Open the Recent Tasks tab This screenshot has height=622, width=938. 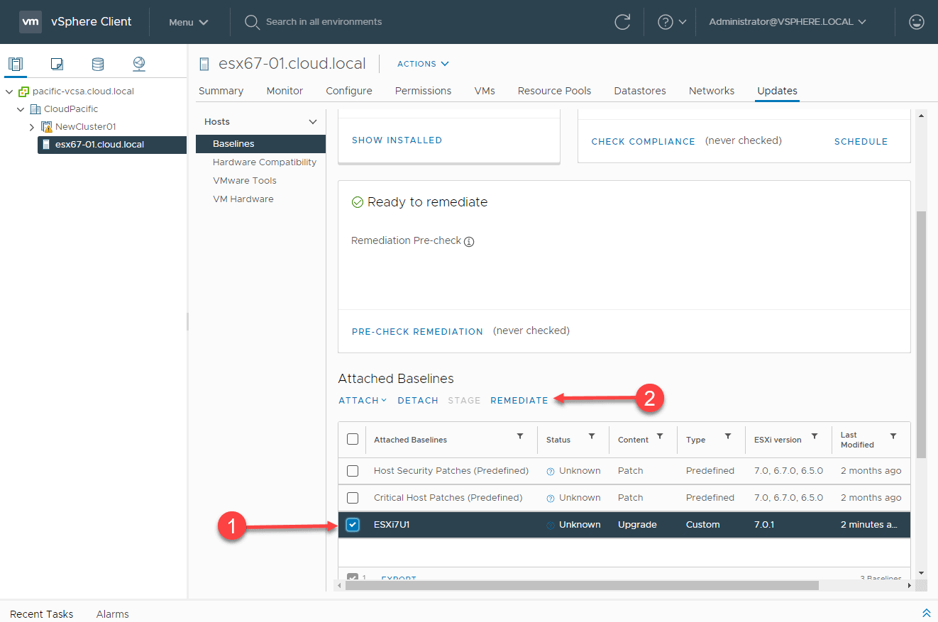pyautogui.click(x=42, y=613)
